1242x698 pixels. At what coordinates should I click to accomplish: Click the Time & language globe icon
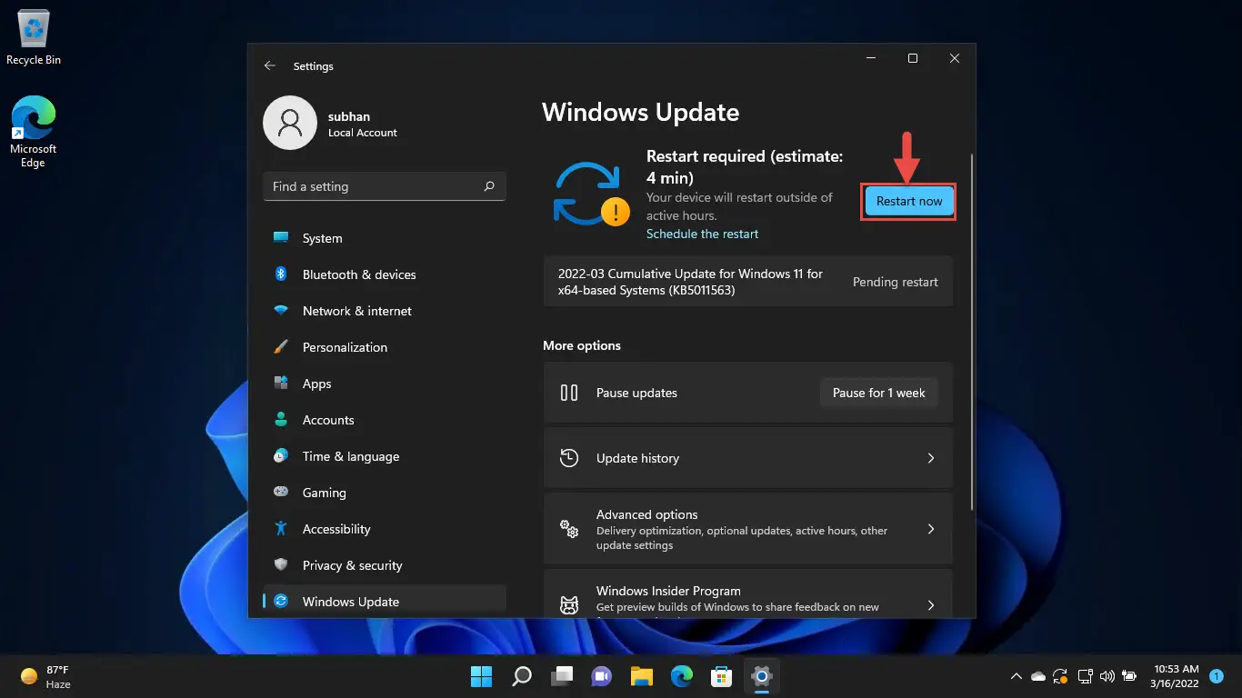(282, 455)
